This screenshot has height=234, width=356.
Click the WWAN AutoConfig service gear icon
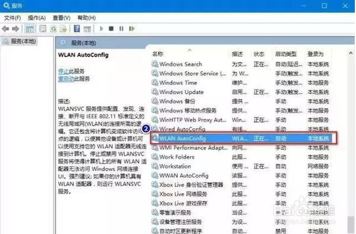click(x=155, y=176)
